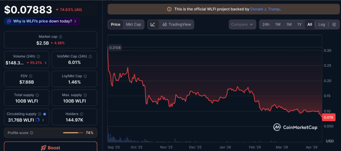Click the $0.07883 price heading

28,10
